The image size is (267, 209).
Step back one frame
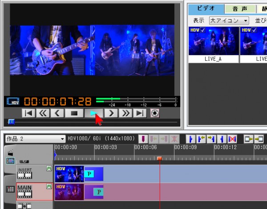pyautogui.click(x=57, y=113)
